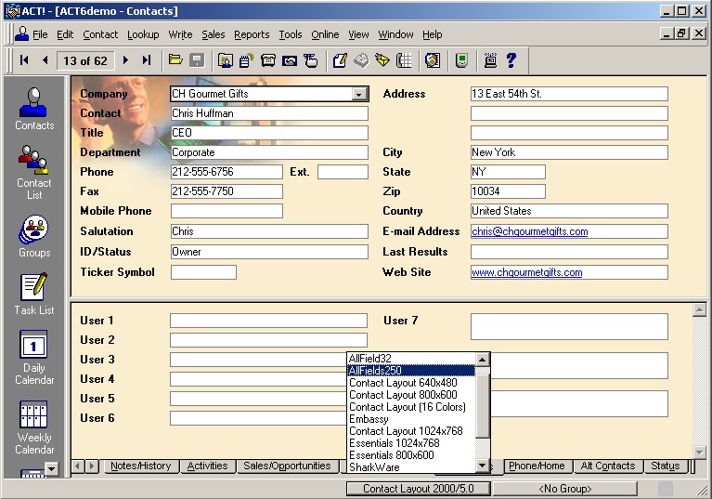This screenshot has width=712, height=499.
Task: Click the E-mail envelope toolbar icon
Action: tap(382, 60)
